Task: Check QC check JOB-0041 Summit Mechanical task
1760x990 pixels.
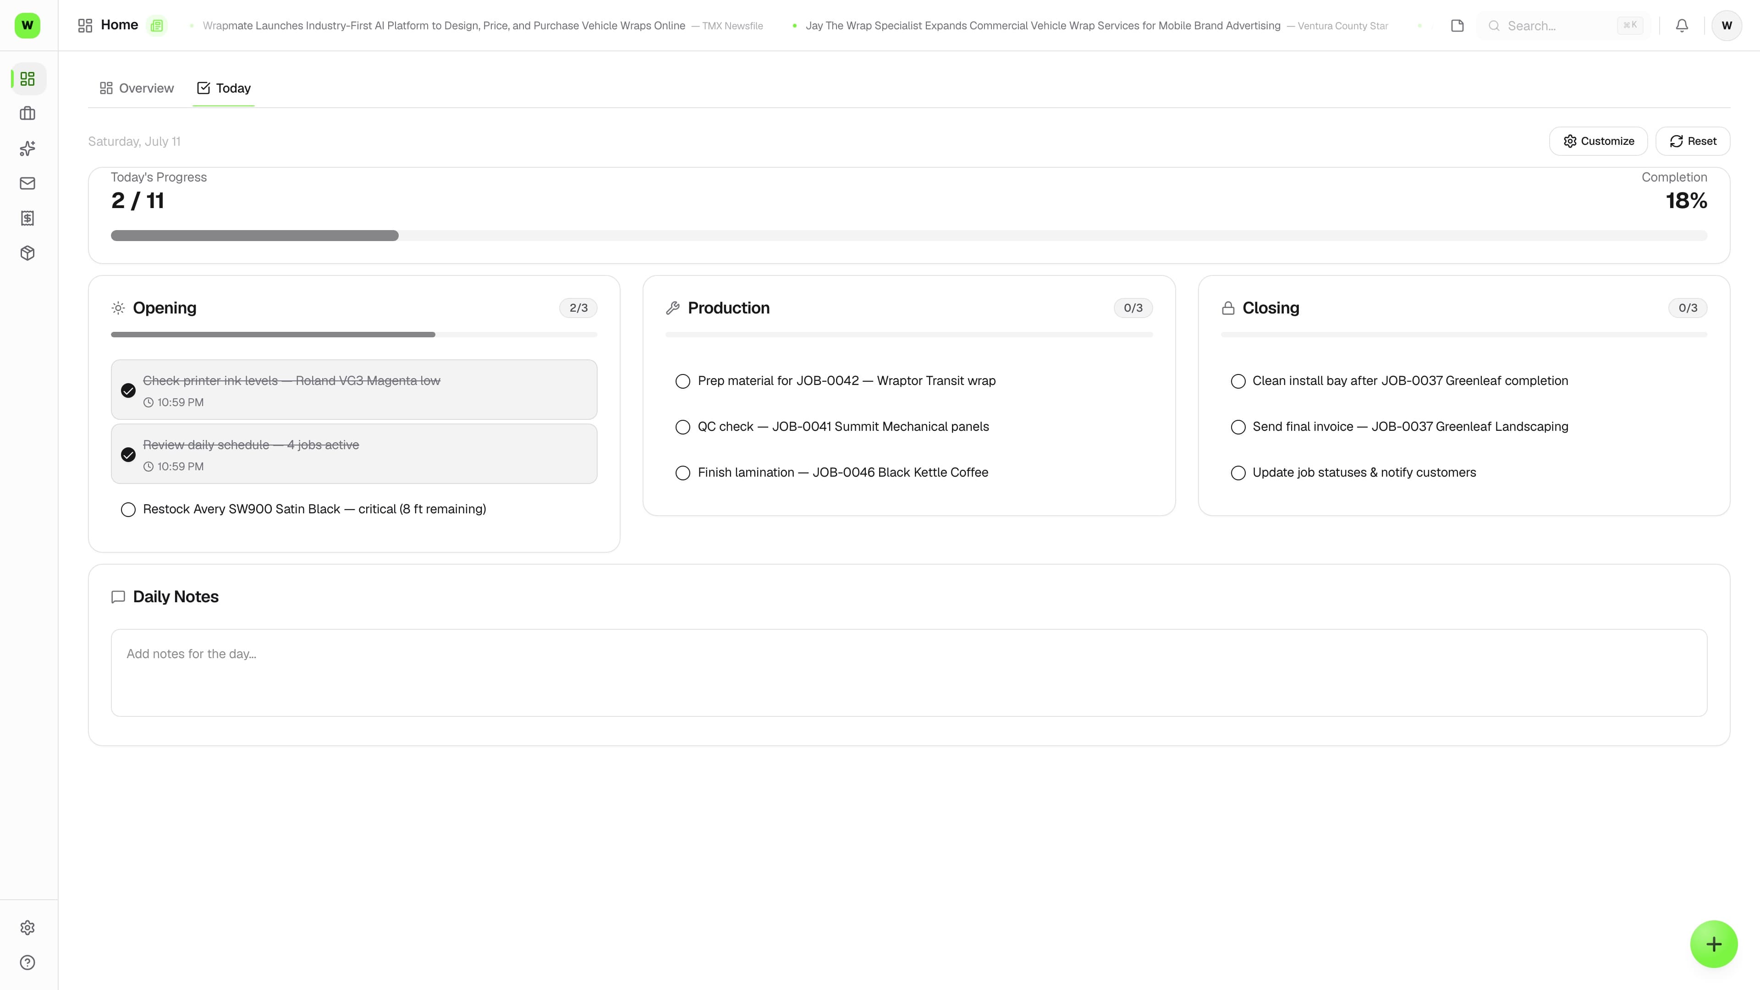Action: pos(682,427)
